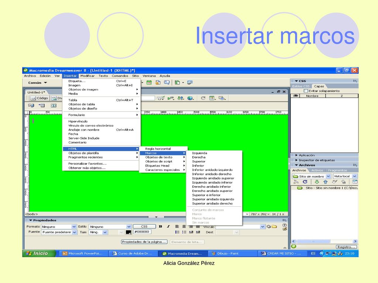Insert a date using the calendar icon

pos(149,83)
